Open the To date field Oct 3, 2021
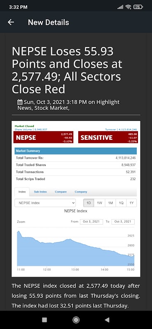This screenshot has height=329, width=152. coord(123,222)
